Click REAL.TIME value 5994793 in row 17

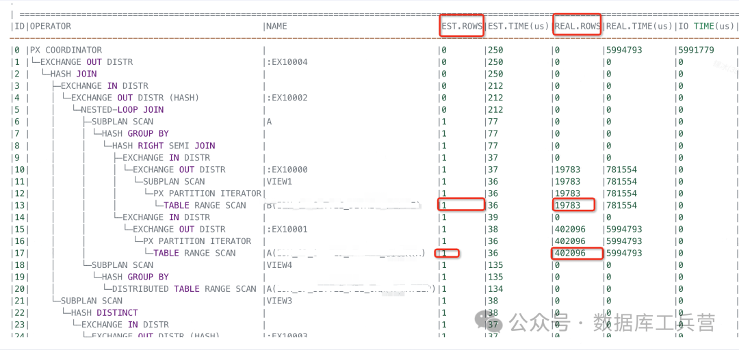(624, 253)
